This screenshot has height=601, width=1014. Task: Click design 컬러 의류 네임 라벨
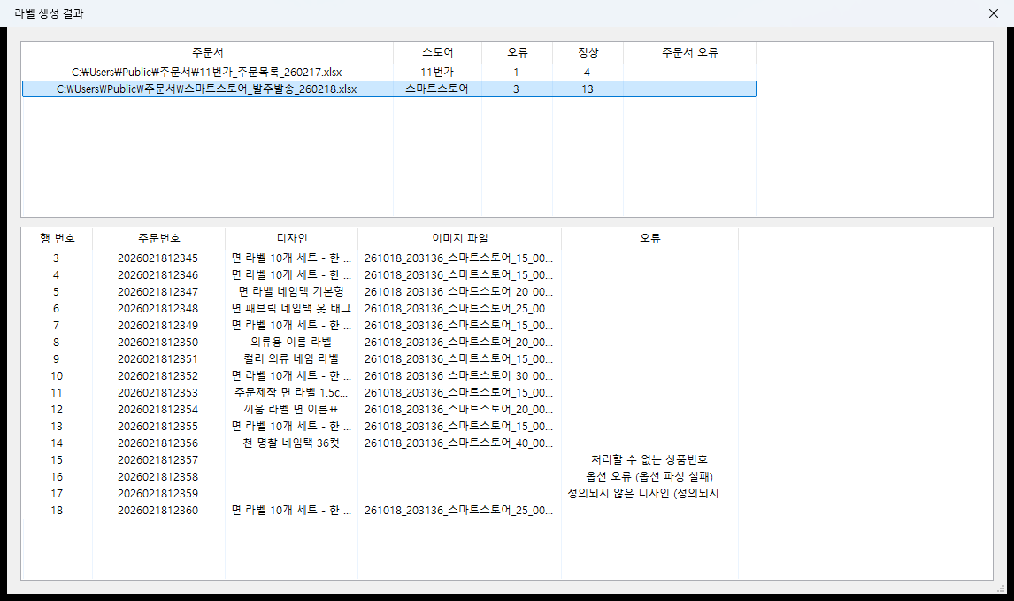pos(291,359)
